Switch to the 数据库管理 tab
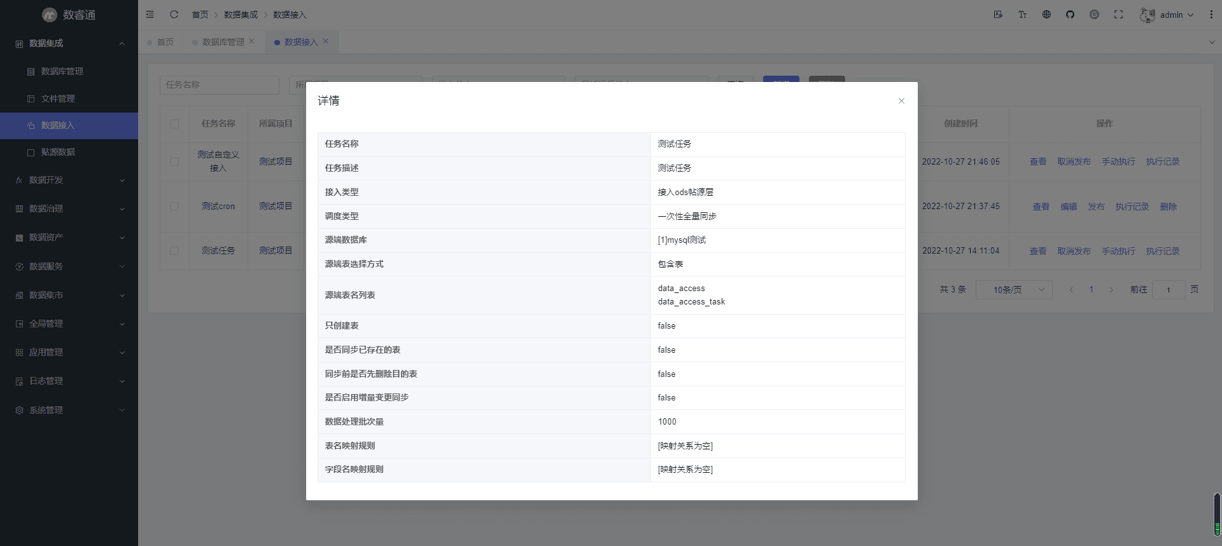Image resolution: width=1222 pixels, height=546 pixels. [223, 42]
